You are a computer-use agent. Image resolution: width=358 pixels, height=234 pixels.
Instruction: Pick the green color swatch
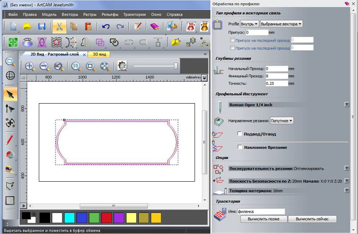94,218
